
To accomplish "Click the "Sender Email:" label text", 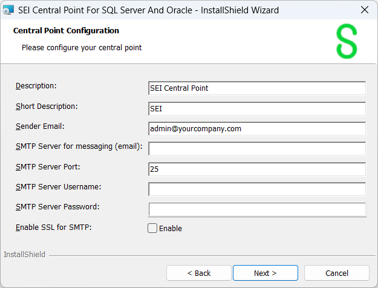I will [x=40, y=126].
